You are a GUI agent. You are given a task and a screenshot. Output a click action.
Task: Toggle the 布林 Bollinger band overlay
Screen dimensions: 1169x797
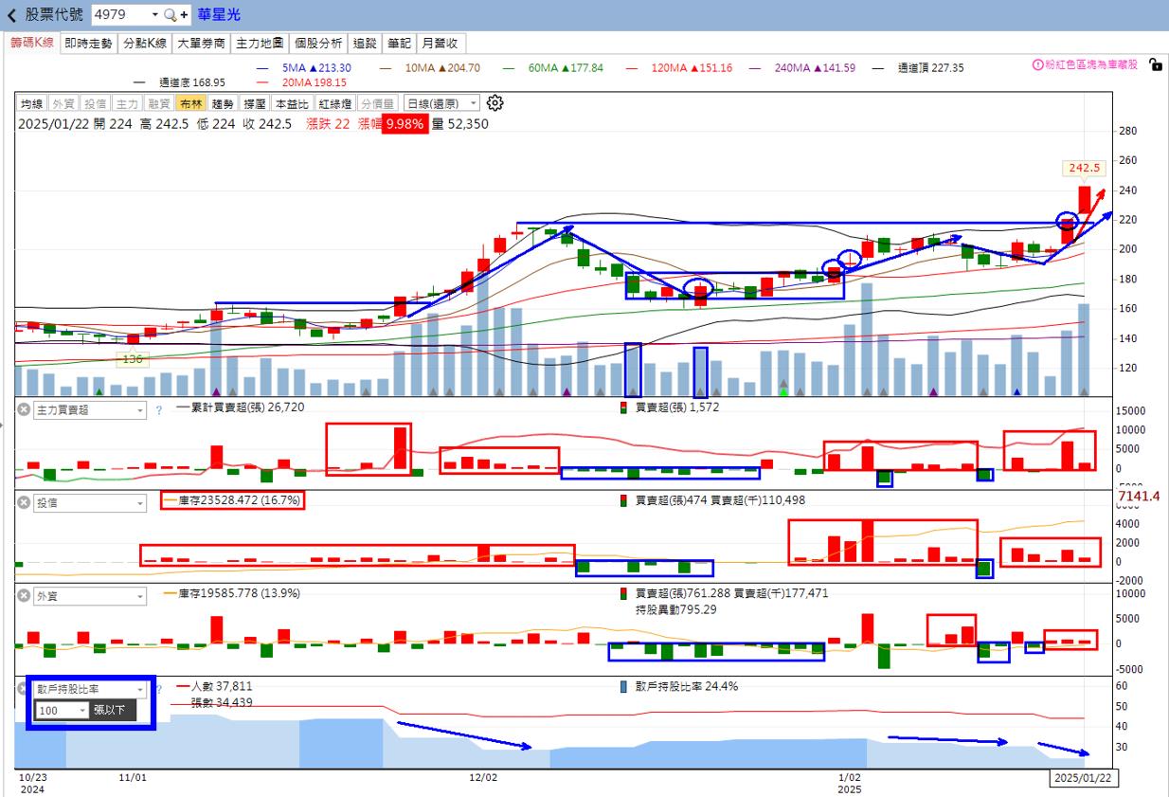click(190, 104)
